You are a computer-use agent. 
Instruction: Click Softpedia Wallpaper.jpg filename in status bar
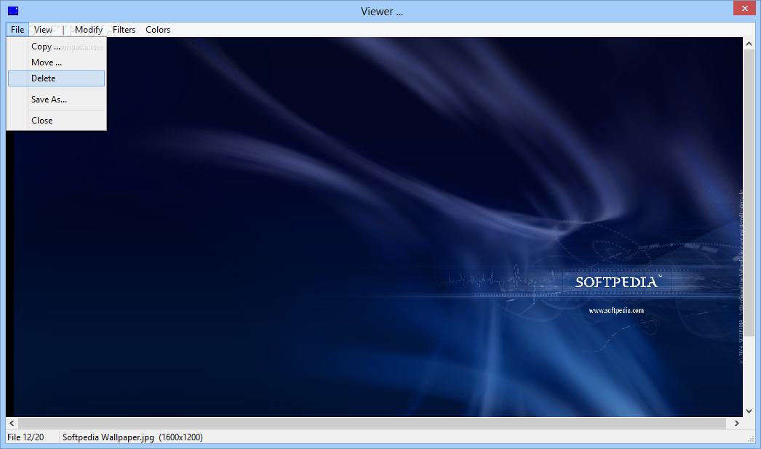pos(108,437)
